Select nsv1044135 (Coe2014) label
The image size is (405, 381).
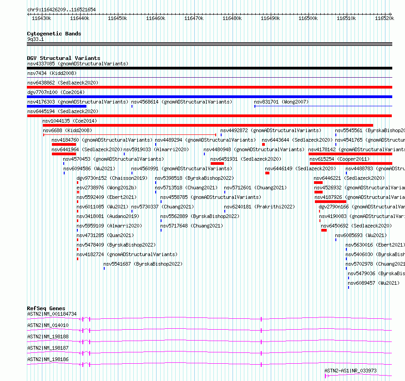click(x=70, y=121)
